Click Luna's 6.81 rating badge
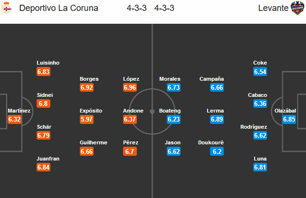The height and width of the screenshot is (198, 306). pyautogui.click(x=260, y=167)
